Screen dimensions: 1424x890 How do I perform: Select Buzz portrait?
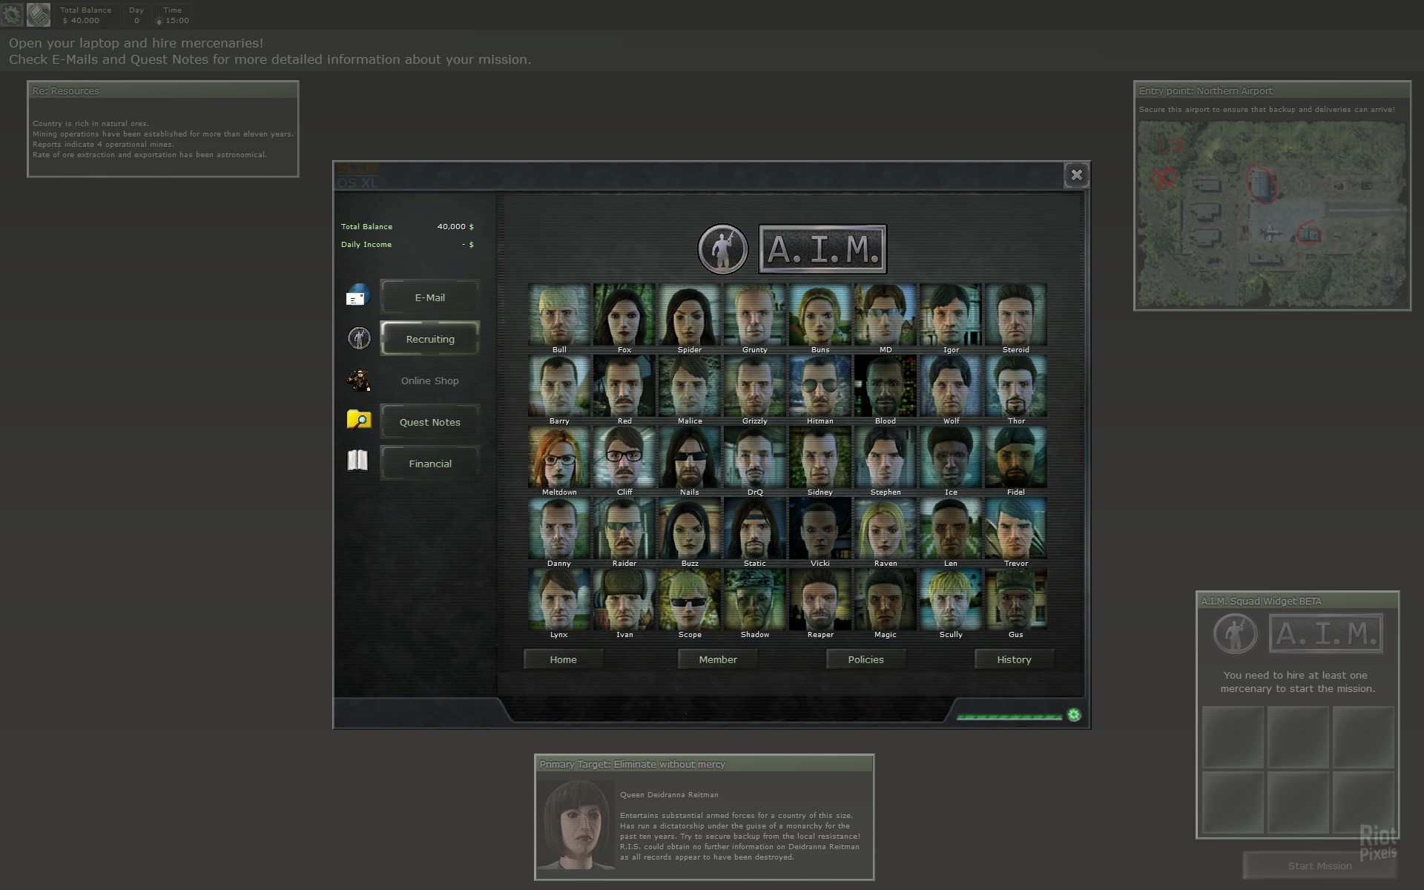click(x=690, y=528)
